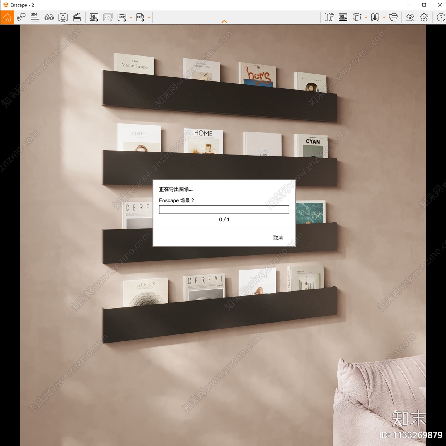
Task: Expand the rendering style dropdown arrow
Action: coord(384,18)
